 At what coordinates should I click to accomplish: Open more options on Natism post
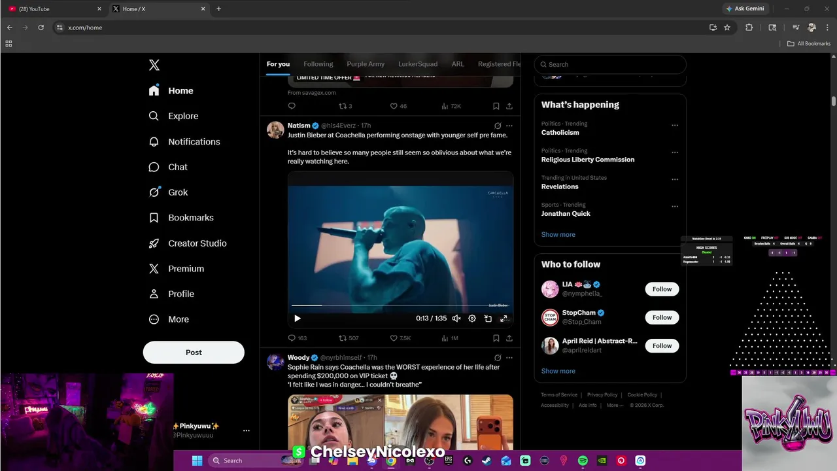pyautogui.click(x=509, y=126)
